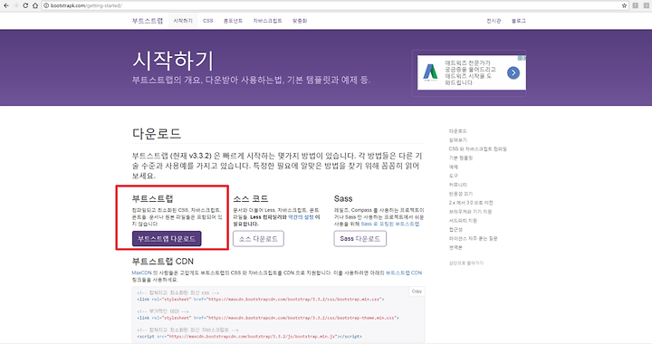The width and height of the screenshot is (652, 344).
Task: Select the 시작하기 navbar tab
Action: click(x=183, y=21)
